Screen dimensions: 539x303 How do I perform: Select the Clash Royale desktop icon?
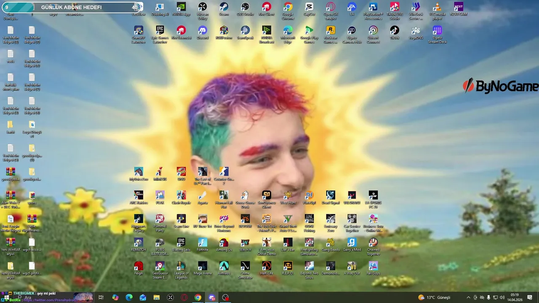coord(181,198)
